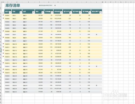Select cell IN0025 in the ID column
This screenshot has height=104, width=135.
[8, 92]
